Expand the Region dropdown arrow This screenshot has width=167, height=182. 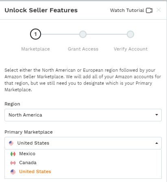tap(157, 115)
